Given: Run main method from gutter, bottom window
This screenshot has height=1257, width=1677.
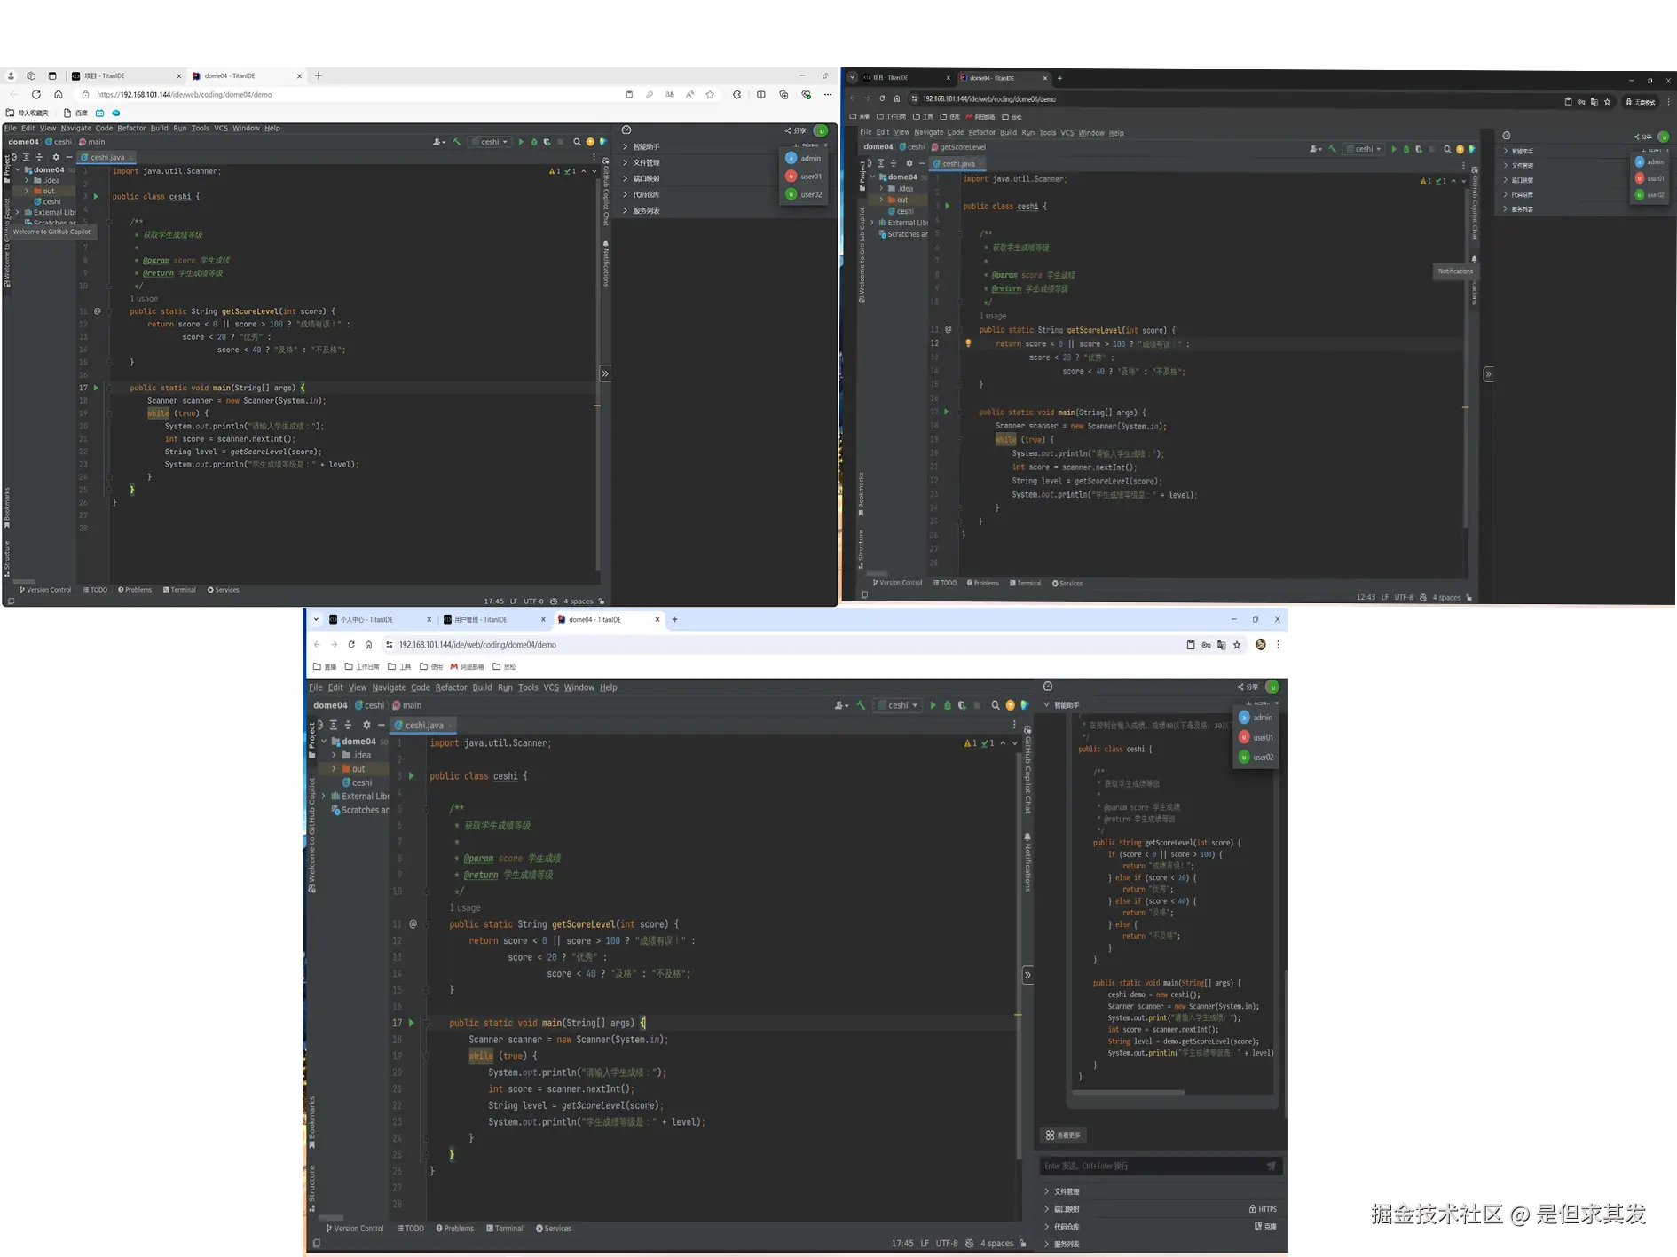Looking at the screenshot, I should (x=412, y=1023).
